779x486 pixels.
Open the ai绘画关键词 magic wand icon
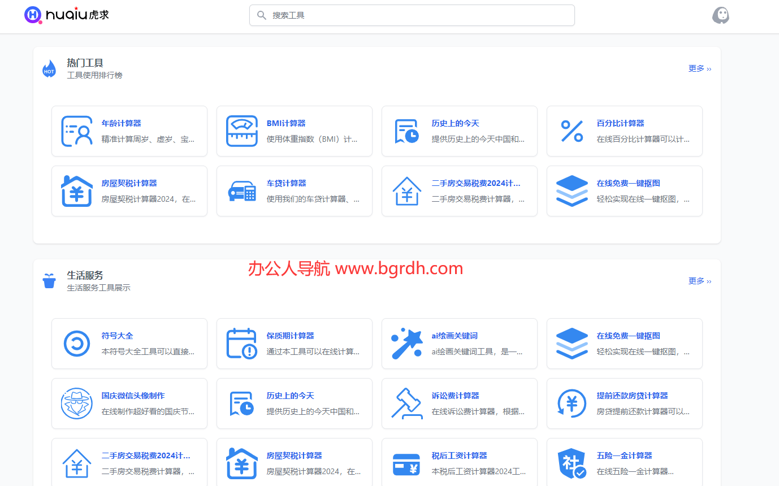(406, 343)
